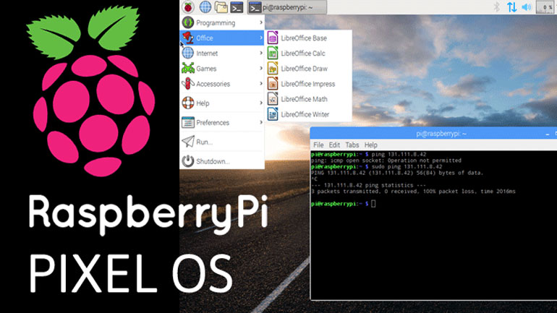This screenshot has width=557, height=313.
Task: Click the Bluetooth tray icon
Action: [x=497, y=7]
